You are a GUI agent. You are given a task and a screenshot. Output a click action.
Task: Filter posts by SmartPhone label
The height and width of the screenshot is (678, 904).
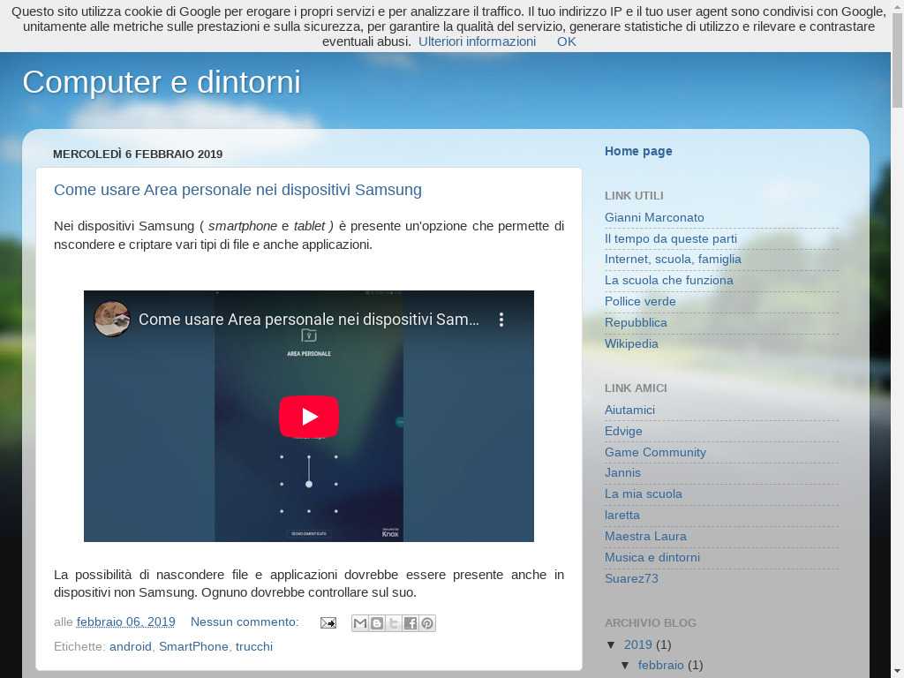(x=193, y=647)
